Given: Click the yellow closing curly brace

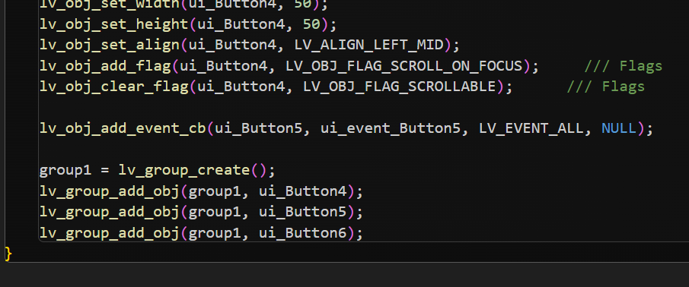Looking at the screenshot, I should pyautogui.click(x=8, y=254).
